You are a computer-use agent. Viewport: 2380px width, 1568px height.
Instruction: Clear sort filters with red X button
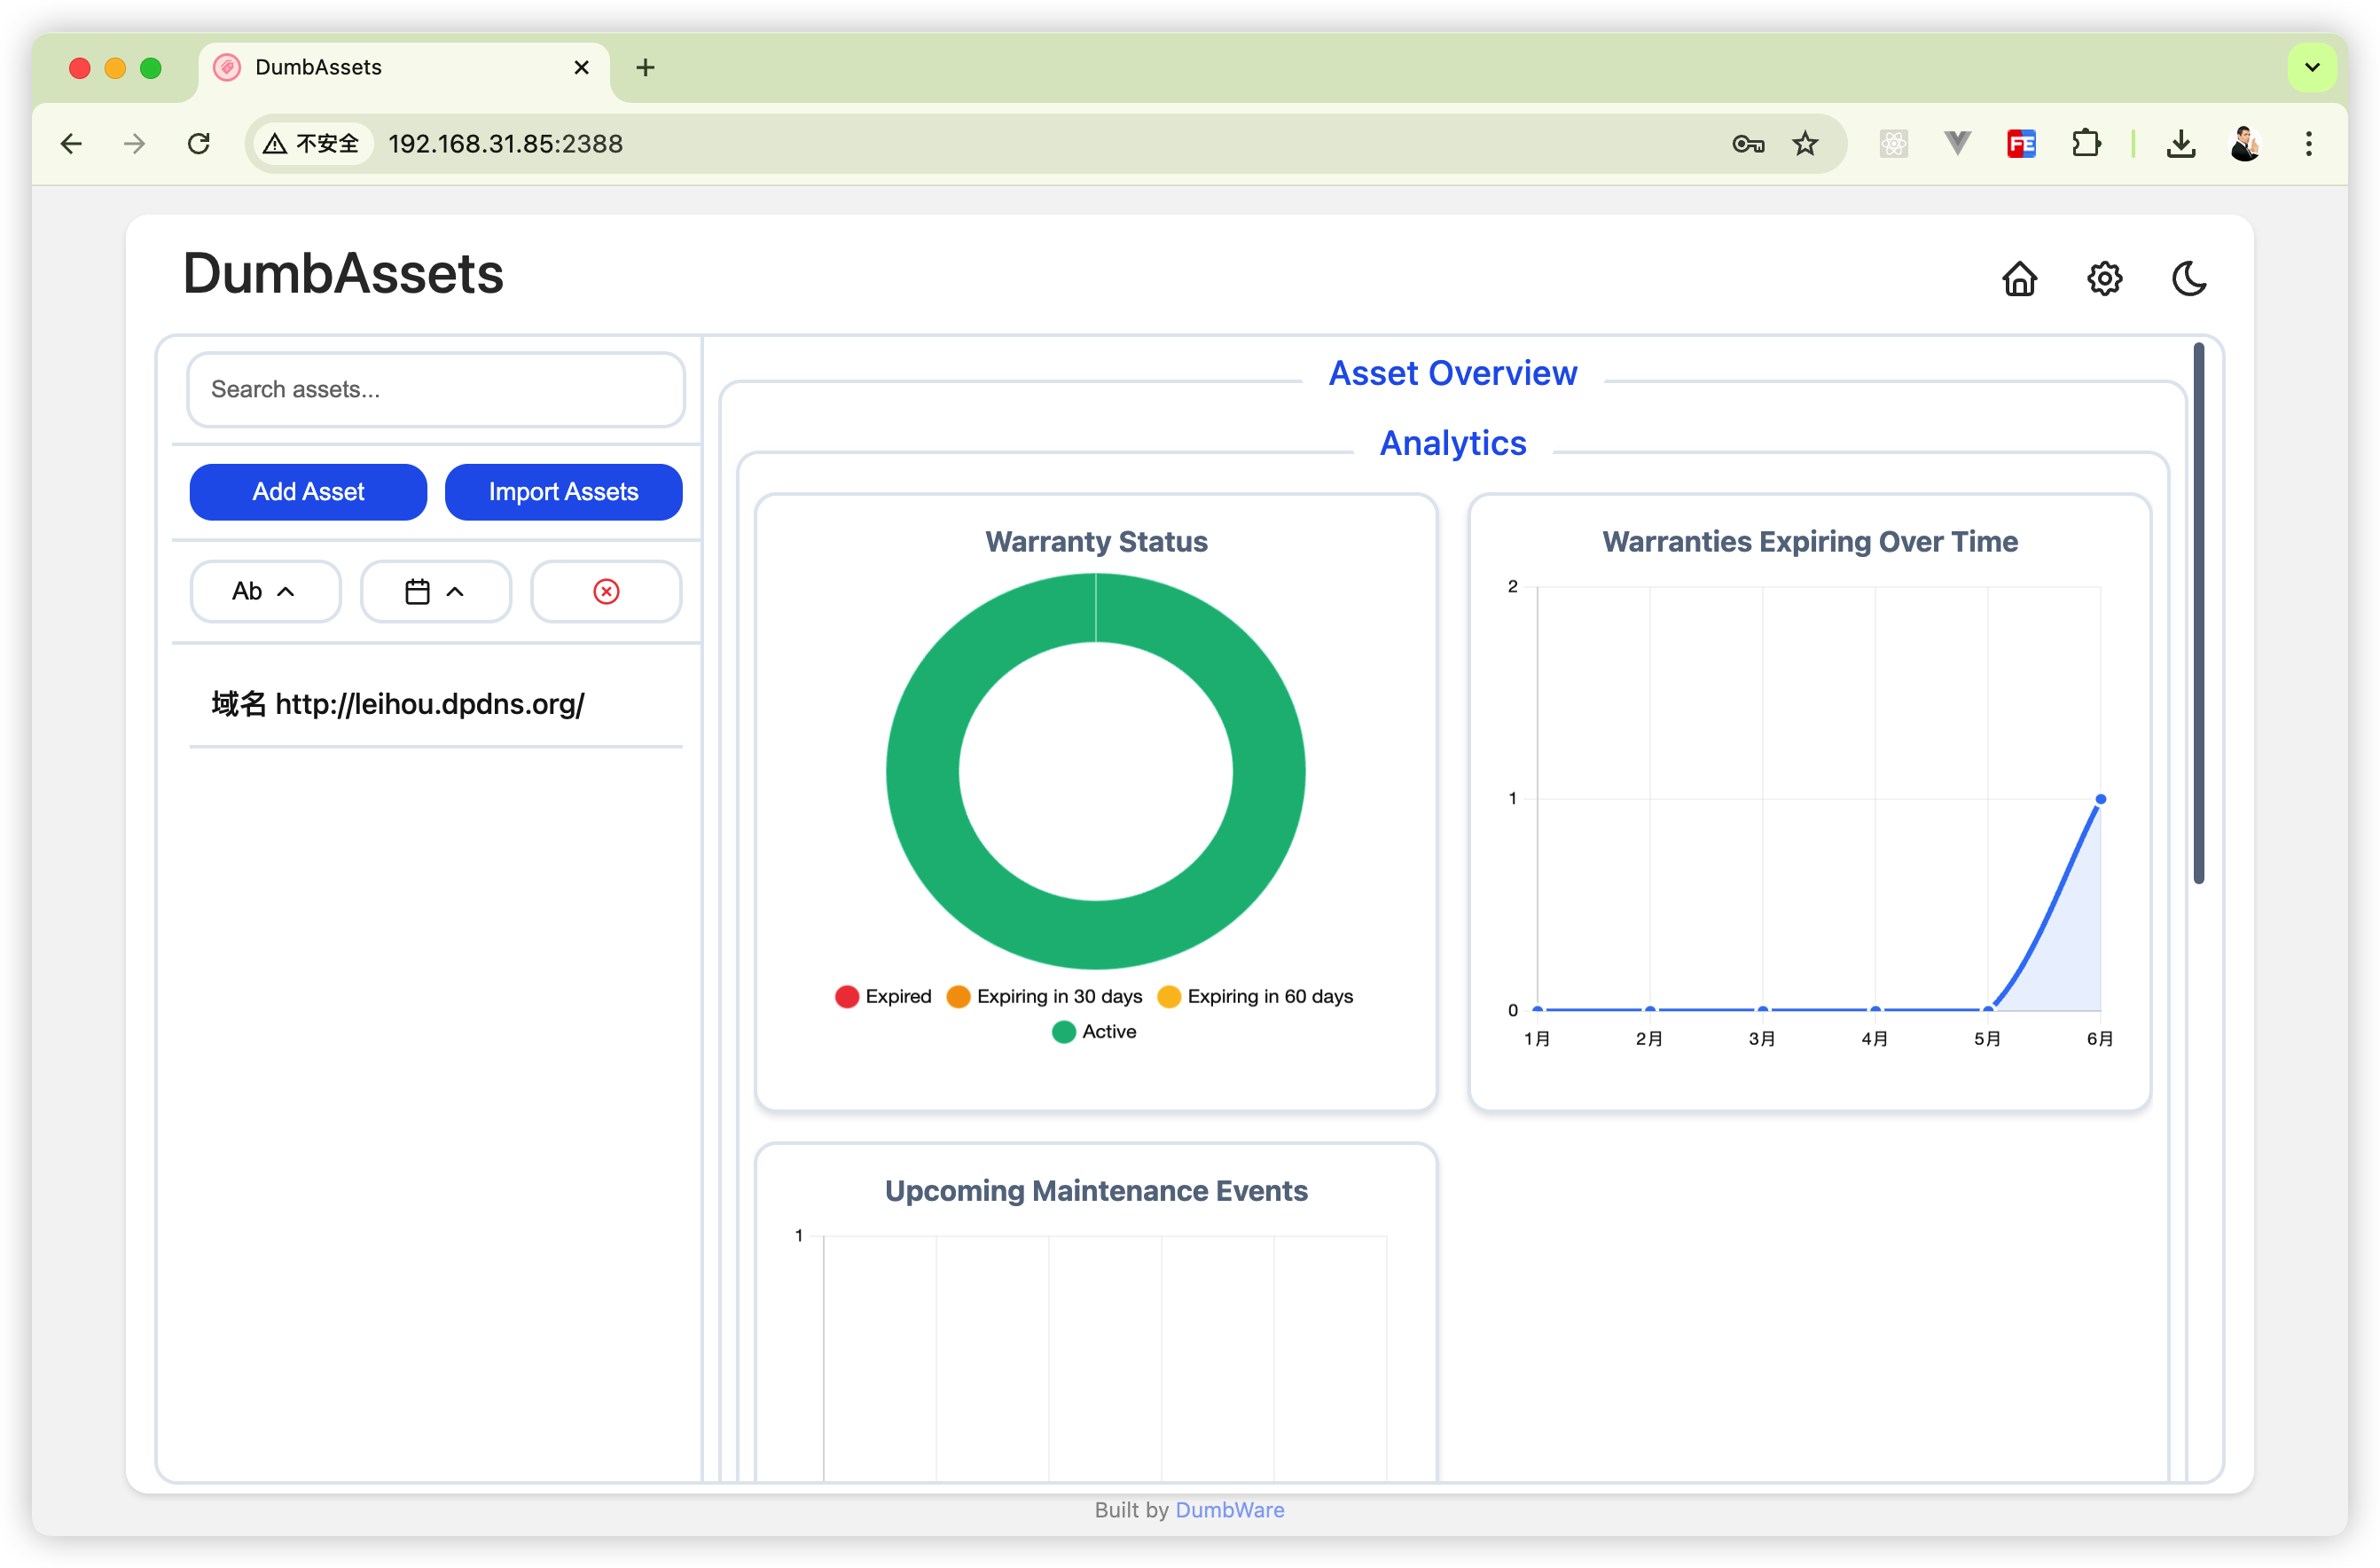coord(606,591)
